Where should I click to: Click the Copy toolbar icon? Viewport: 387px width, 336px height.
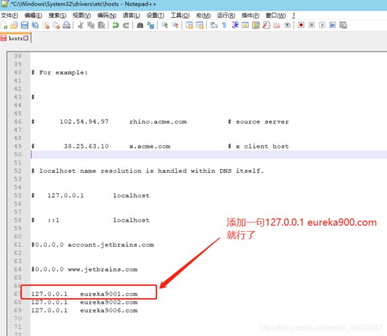click(91, 25)
